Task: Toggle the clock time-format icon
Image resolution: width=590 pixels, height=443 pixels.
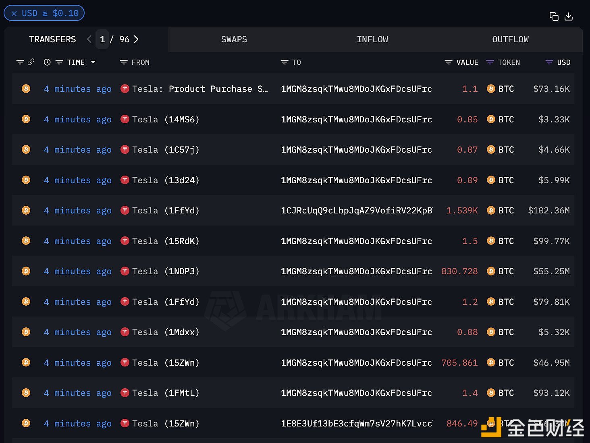Action: coord(47,62)
